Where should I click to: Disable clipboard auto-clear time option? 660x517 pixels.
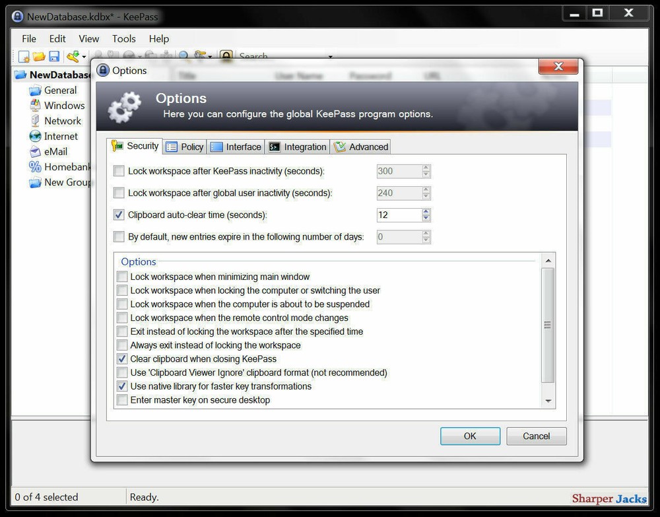119,215
